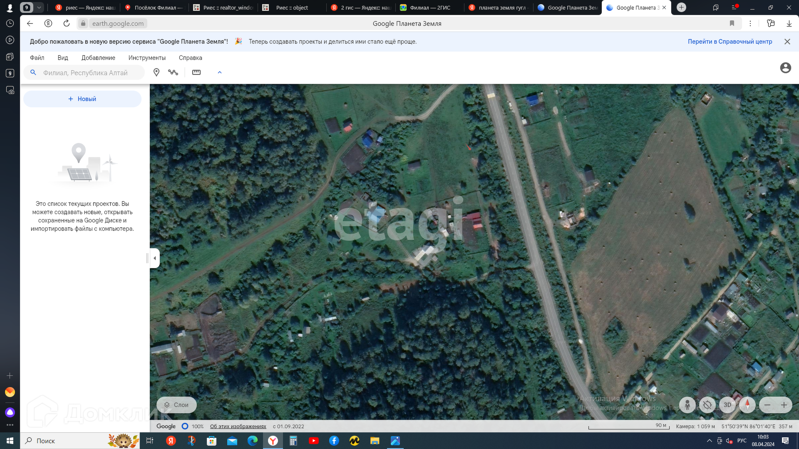This screenshot has width=799, height=449.
Task: Zoom in with the plus button
Action: (784, 405)
